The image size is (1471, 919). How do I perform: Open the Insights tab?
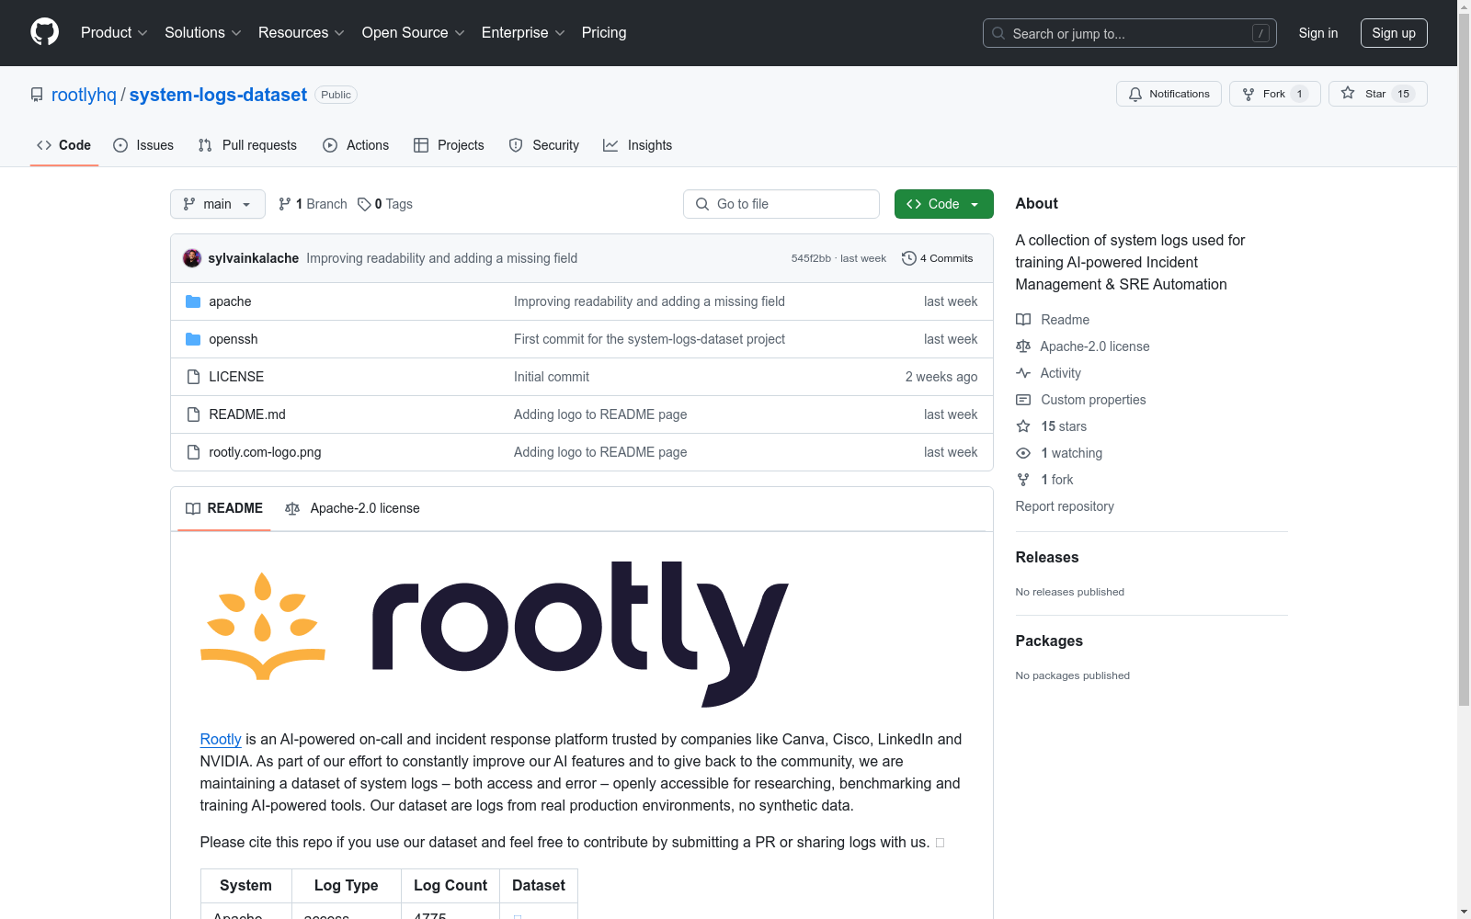[638, 145]
